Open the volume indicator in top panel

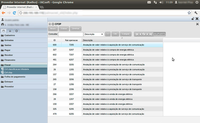point(161,2)
